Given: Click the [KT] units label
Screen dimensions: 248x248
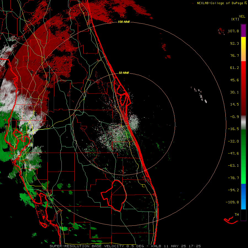Looking at the screenshot, I should point(235,19).
